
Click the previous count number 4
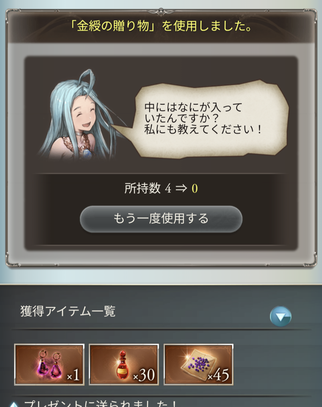[x=168, y=189]
